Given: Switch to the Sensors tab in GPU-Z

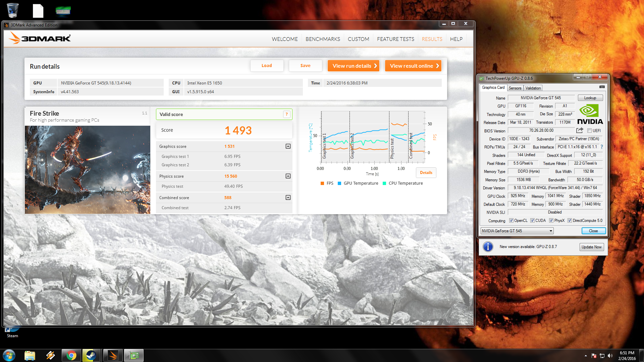Looking at the screenshot, I should 515,88.
